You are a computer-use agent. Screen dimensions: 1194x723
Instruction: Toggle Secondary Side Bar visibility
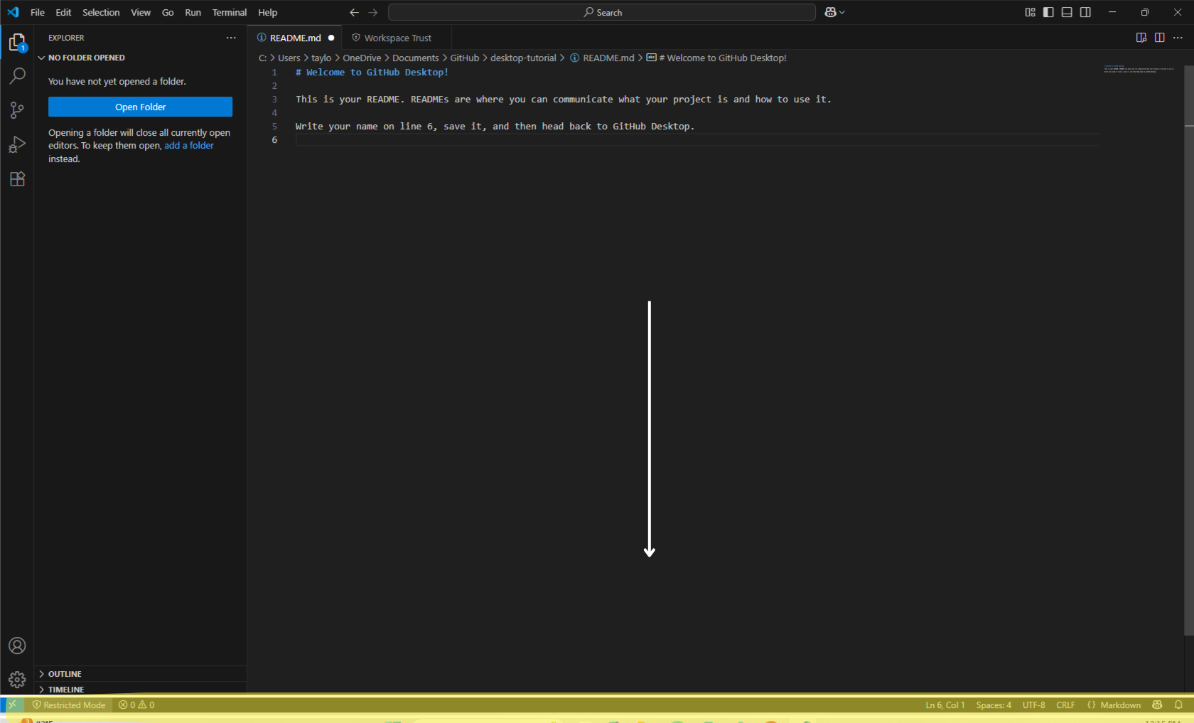click(1085, 12)
